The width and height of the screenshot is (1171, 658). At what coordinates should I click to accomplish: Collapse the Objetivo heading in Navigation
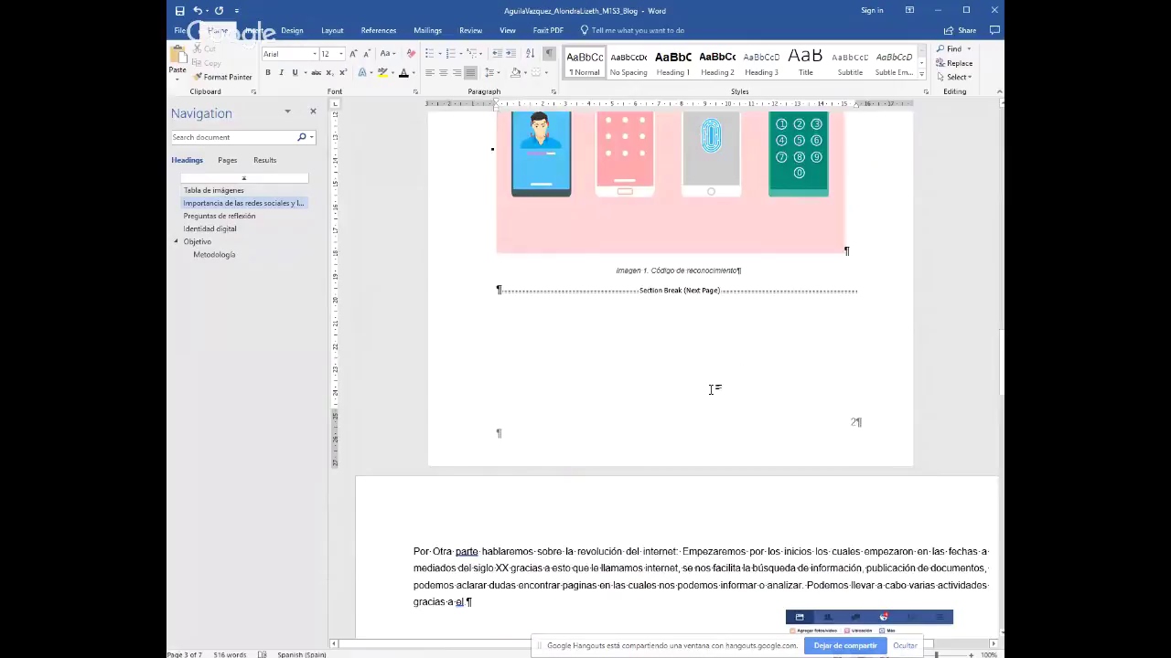click(x=176, y=241)
